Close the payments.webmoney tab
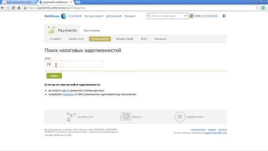 click(x=72, y=2)
